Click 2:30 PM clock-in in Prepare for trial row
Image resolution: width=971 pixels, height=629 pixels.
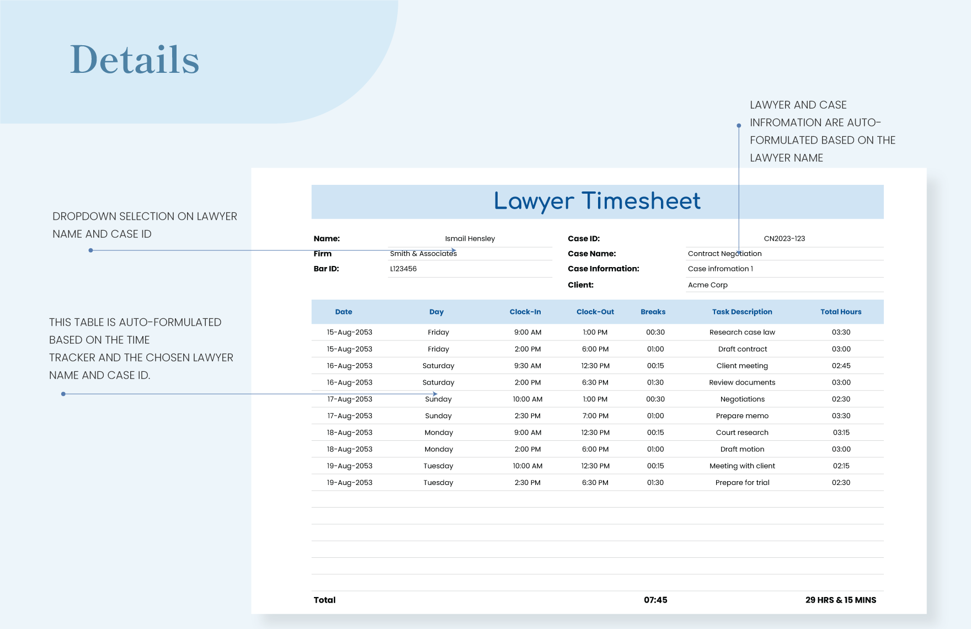click(527, 482)
